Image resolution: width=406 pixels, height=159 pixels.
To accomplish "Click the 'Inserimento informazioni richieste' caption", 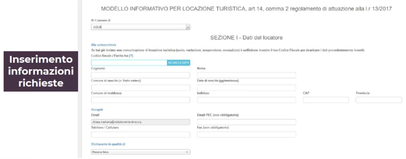I will [41, 71].
